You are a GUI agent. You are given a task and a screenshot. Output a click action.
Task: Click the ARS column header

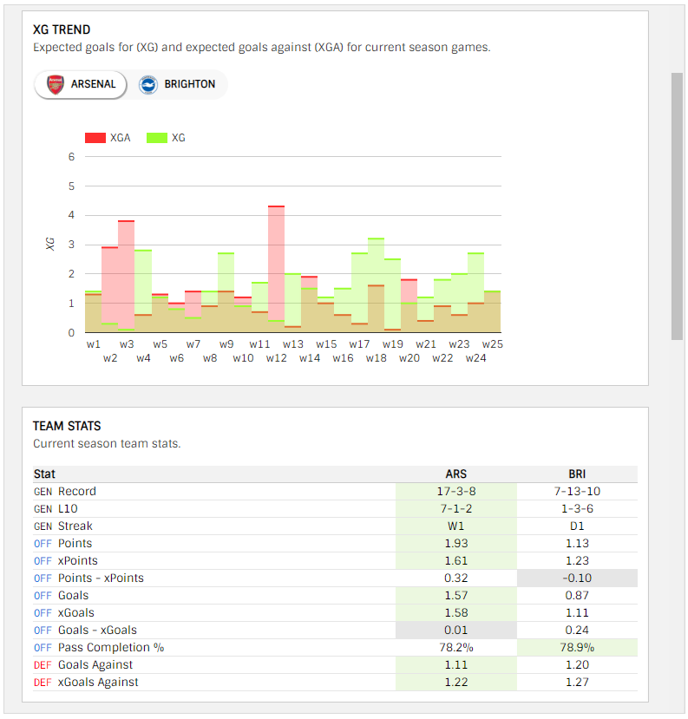click(455, 474)
